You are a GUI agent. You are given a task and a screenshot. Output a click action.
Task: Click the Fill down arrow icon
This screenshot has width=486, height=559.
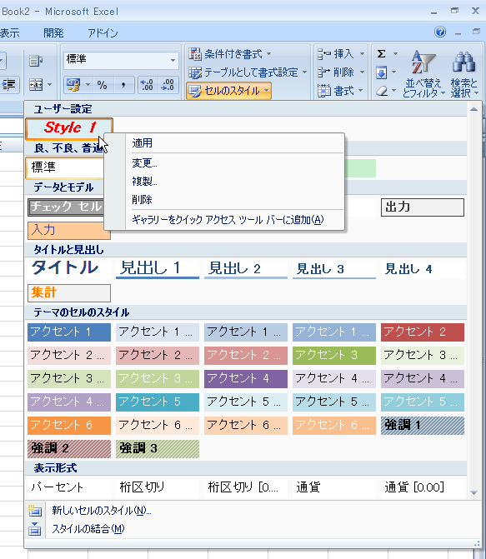click(x=382, y=72)
